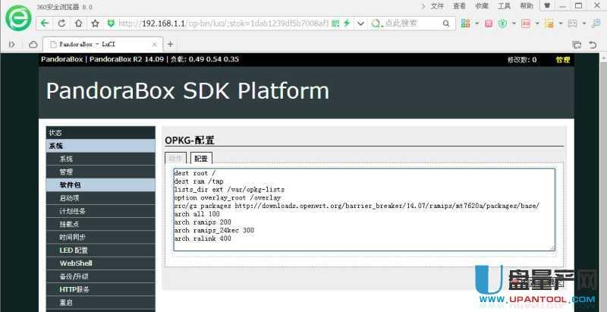Open 重启 in the sidebar

tap(101, 303)
